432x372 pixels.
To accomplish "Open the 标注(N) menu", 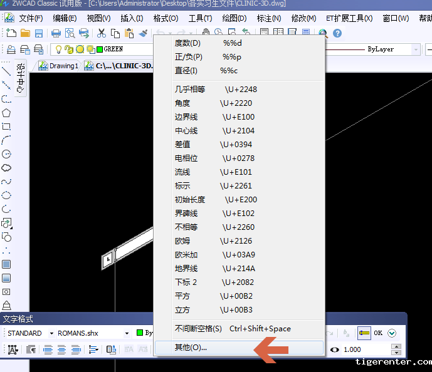I will [x=269, y=18].
